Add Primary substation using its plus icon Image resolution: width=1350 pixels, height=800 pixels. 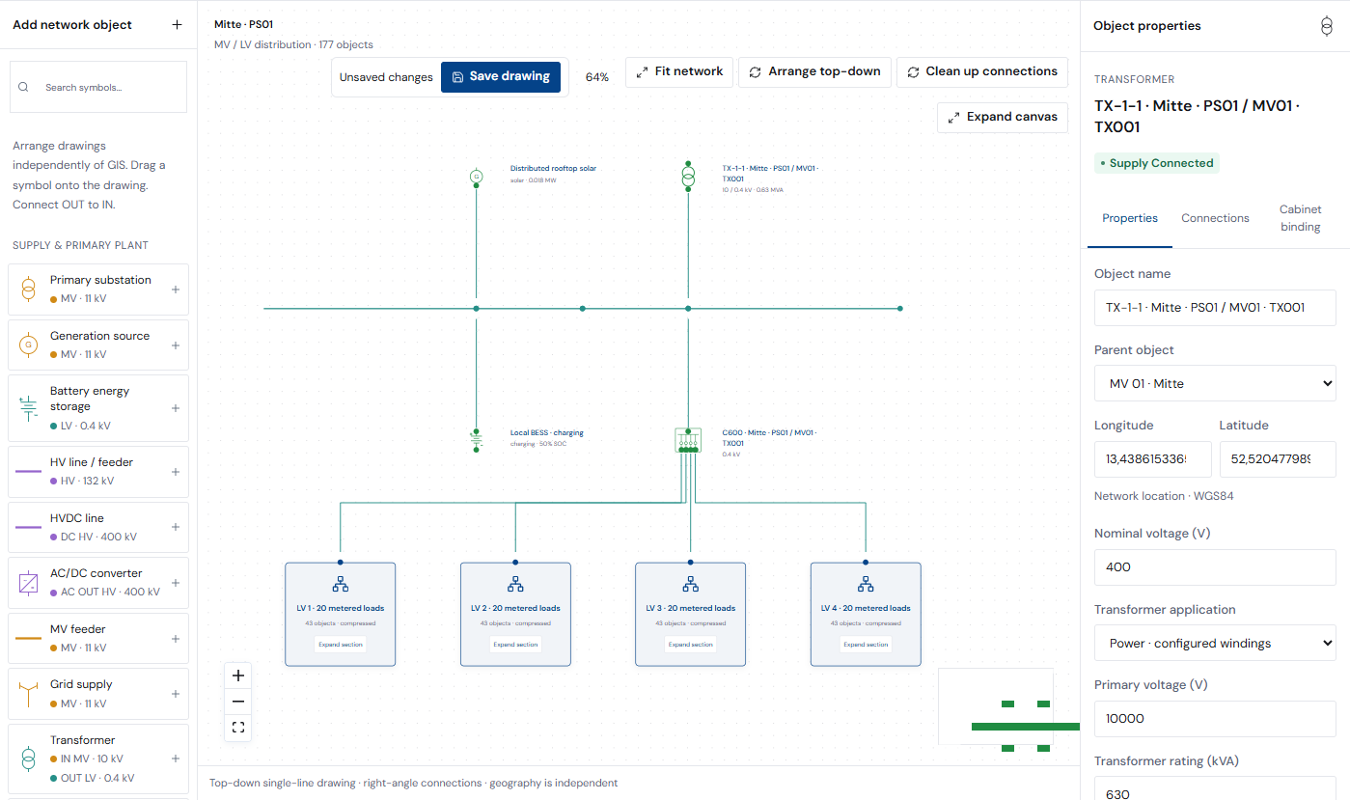[175, 290]
